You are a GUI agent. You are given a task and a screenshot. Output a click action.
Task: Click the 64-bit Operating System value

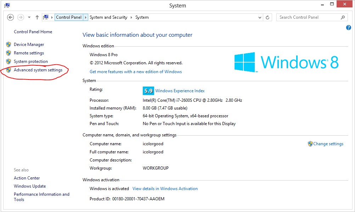click(185, 116)
